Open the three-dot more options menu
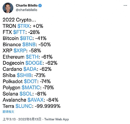This screenshot has width=130, height=124. click(x=125, y=5)
